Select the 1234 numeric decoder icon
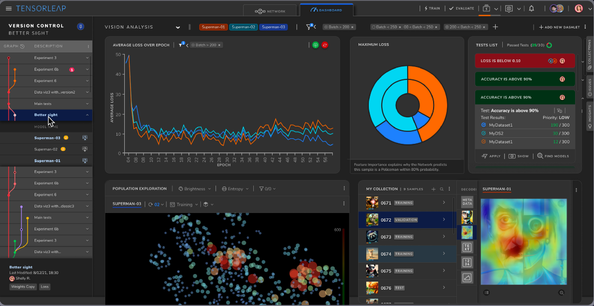Image resolution: width=594 pixels, height=306 pixels. 467,262
